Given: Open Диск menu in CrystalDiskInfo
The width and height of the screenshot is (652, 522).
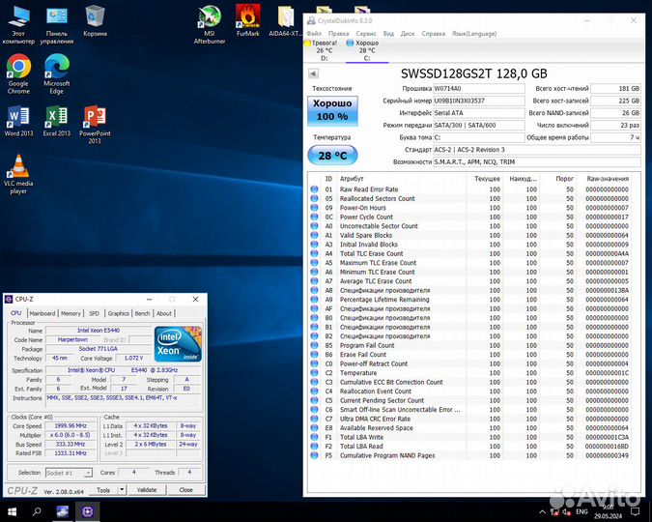Looking at the screenshot, I should (408, 33).
